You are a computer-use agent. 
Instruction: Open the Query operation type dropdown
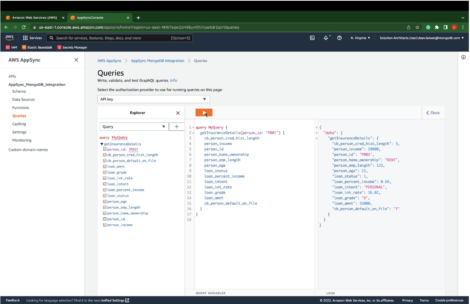click(134, 127)
